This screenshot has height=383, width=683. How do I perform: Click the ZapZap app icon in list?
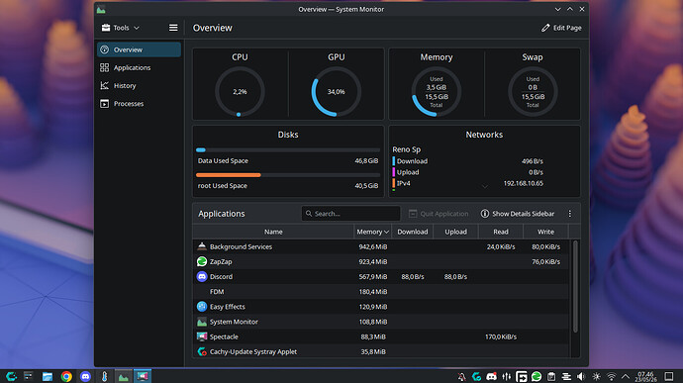pyautogui.click(x=202, y=261)
